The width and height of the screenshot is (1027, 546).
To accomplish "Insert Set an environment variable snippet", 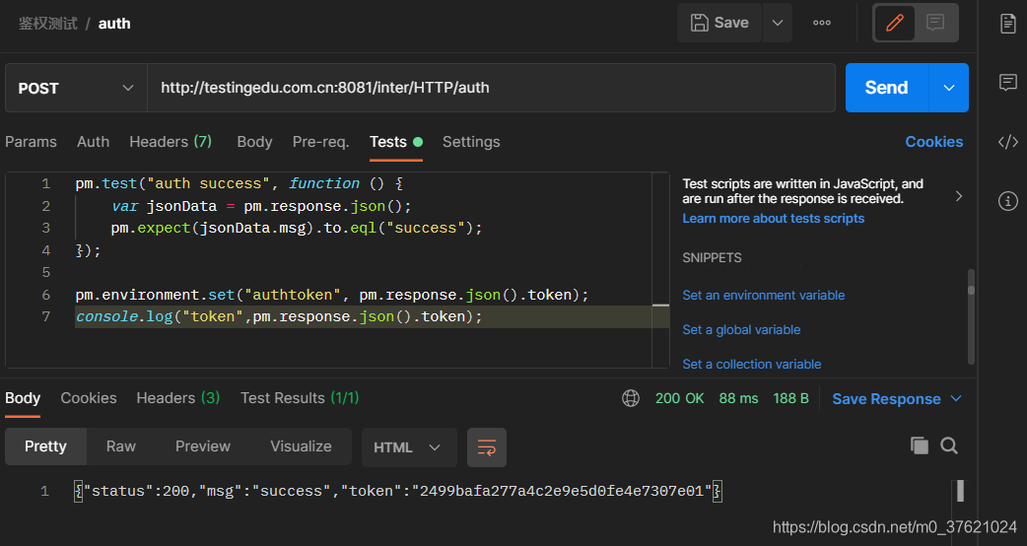I will pos(763,296).
